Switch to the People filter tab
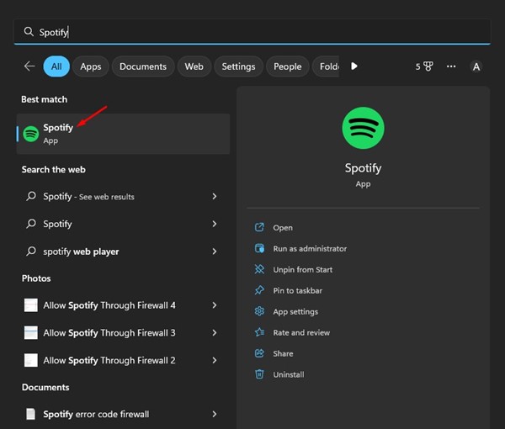505x429 pixels. 287,66
